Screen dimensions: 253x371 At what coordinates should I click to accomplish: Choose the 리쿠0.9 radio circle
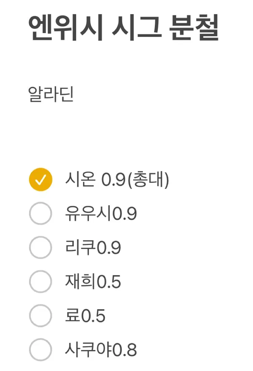coord(40,247)
